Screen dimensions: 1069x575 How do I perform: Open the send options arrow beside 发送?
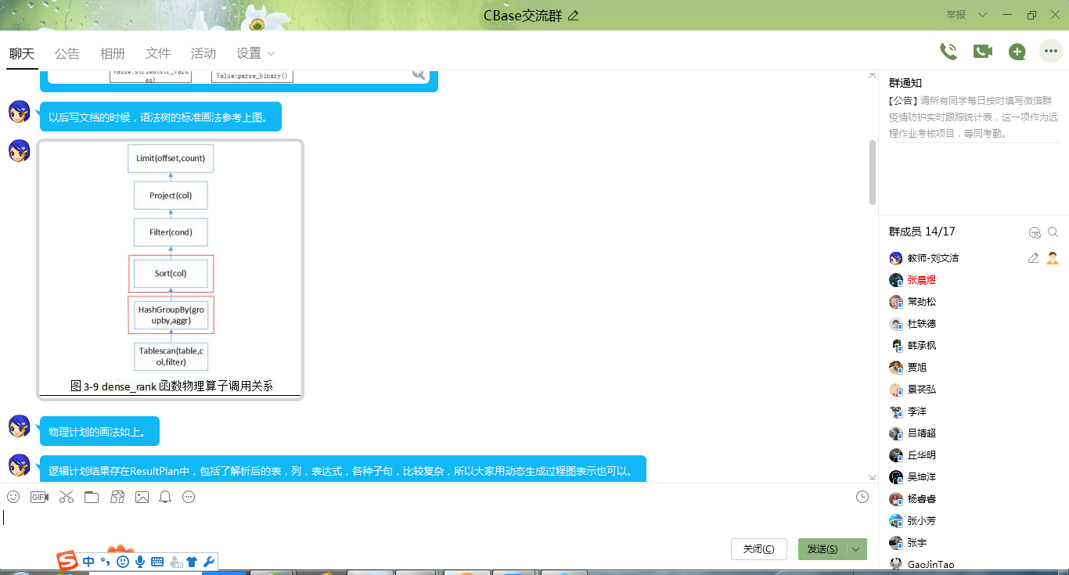(857, 549)
